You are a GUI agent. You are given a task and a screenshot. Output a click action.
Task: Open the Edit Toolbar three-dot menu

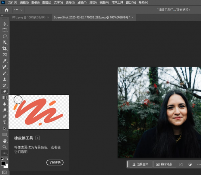[x=4, y=153]
